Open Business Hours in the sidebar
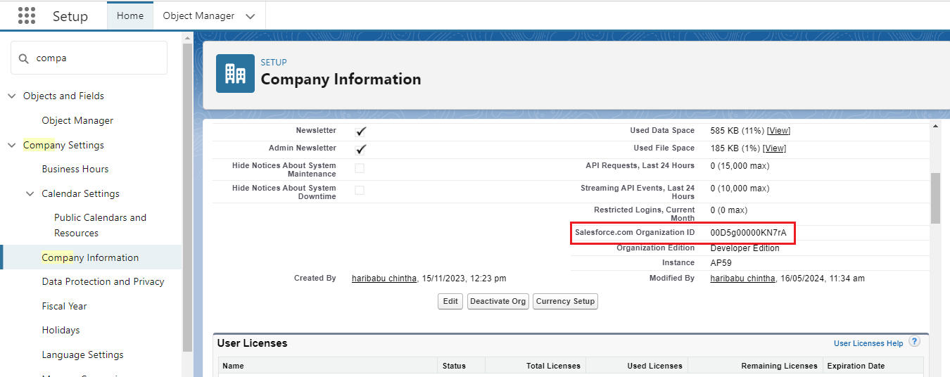The height and width of the screenshot is (377, 950). pos(75,169)
